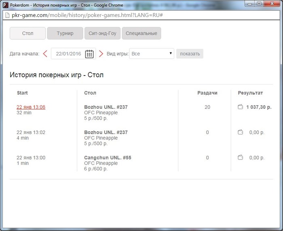Click OFC Pineapple under Cangchun UNL. #55
Image resolution: width=283 pixels, height=231 pixels.
[x=101, y=163]
